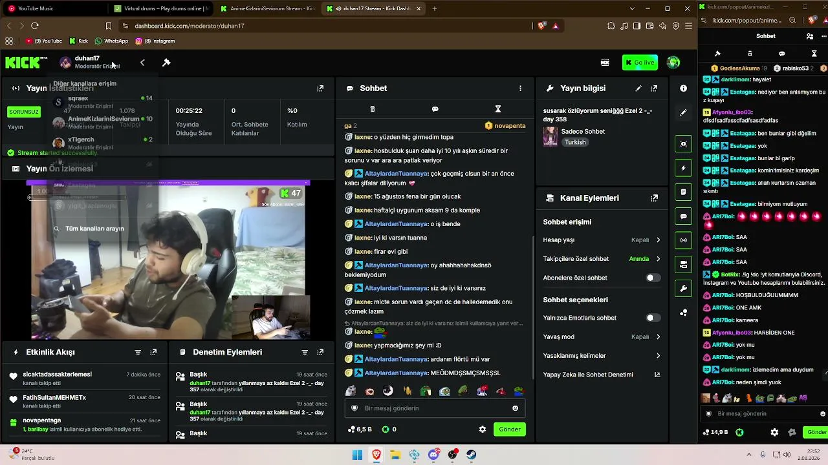828x465 pixels.
Task: Toggle Abonelere özel sohbet switch
Action: 653,278
